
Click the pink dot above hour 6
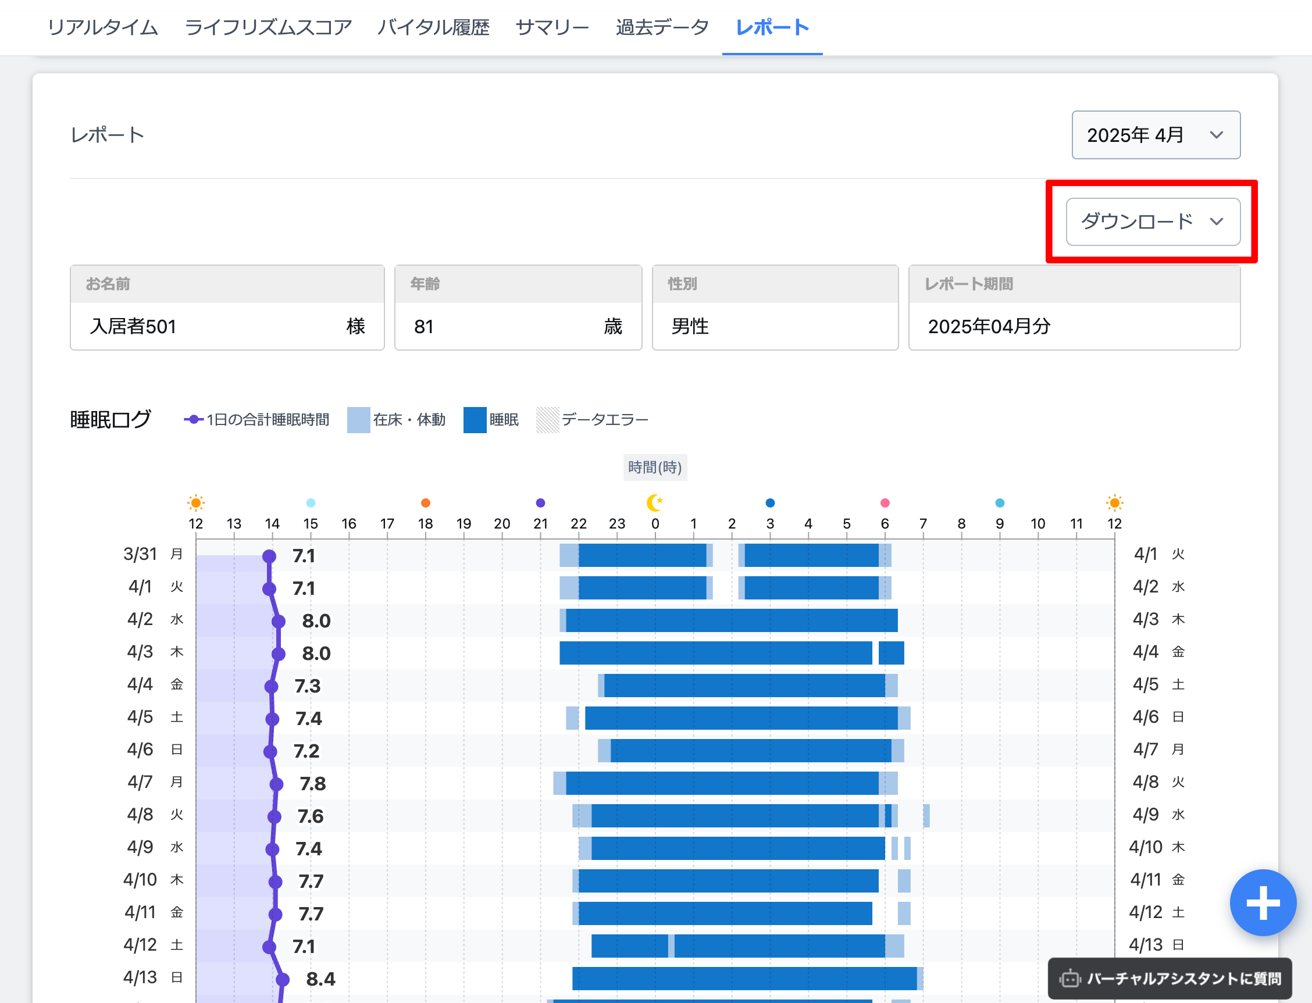pyautogui.click(x=885, y=503)
